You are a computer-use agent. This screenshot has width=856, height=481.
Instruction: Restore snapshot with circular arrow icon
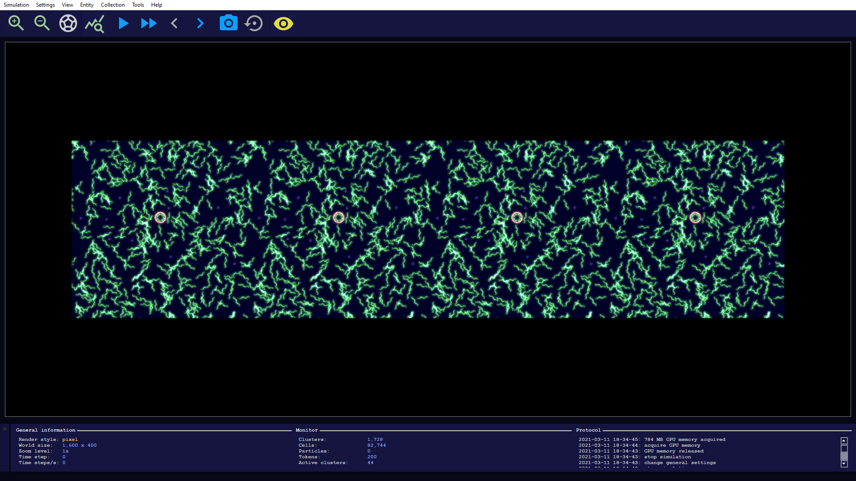pos(254,23)
